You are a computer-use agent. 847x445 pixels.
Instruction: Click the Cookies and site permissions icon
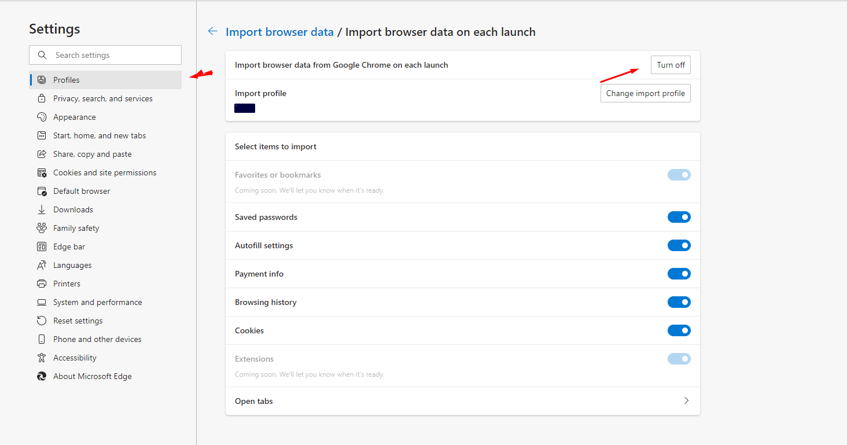coord(41,172)
